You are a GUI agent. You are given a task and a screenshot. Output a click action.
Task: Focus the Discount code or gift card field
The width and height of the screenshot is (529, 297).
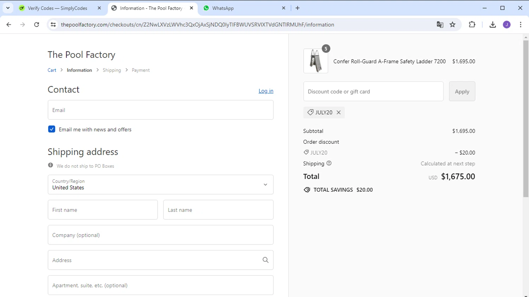coord(373,92)
